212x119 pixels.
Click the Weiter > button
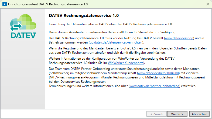click(x=177, y=114)
